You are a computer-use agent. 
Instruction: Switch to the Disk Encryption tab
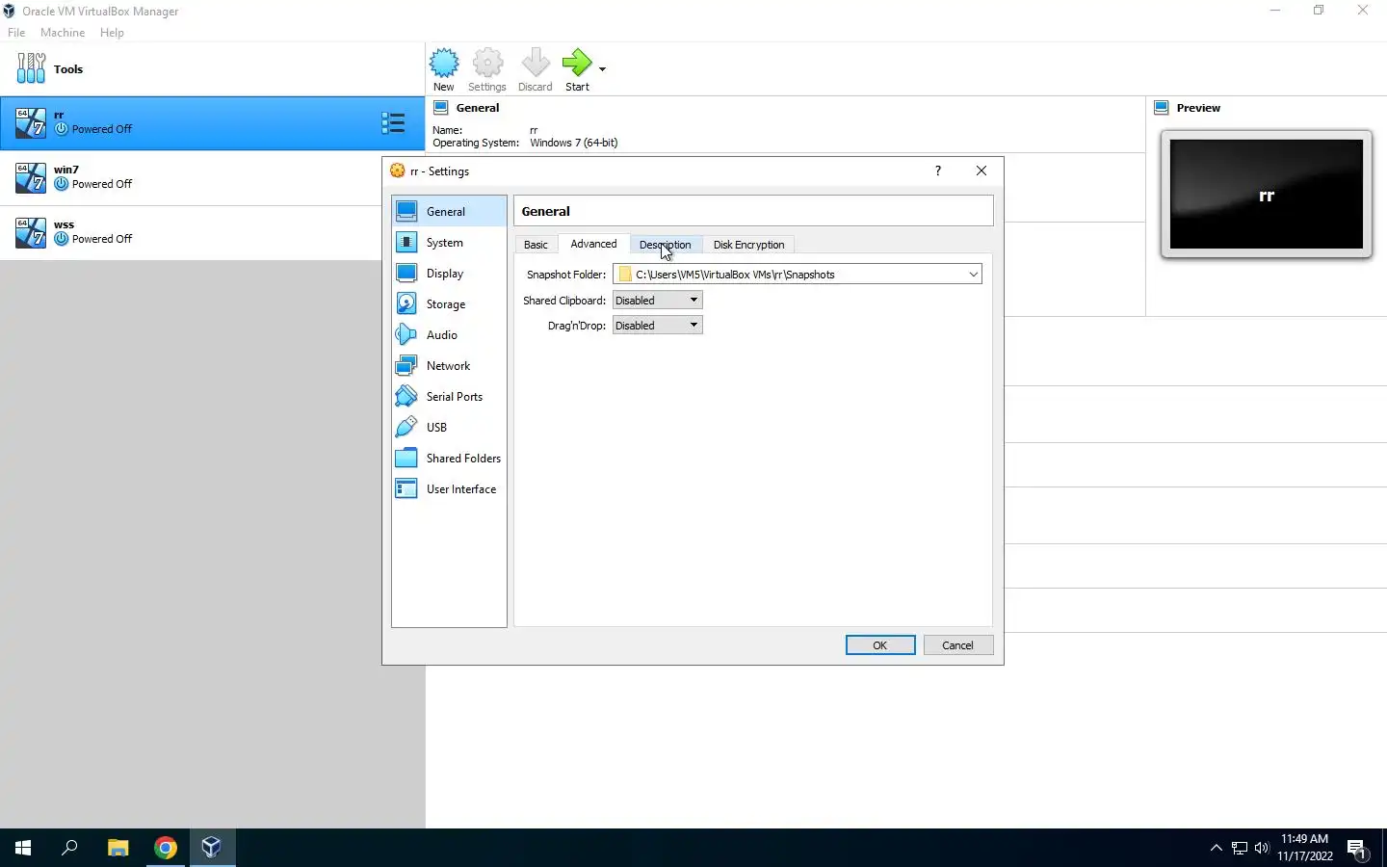coord(748,245)
